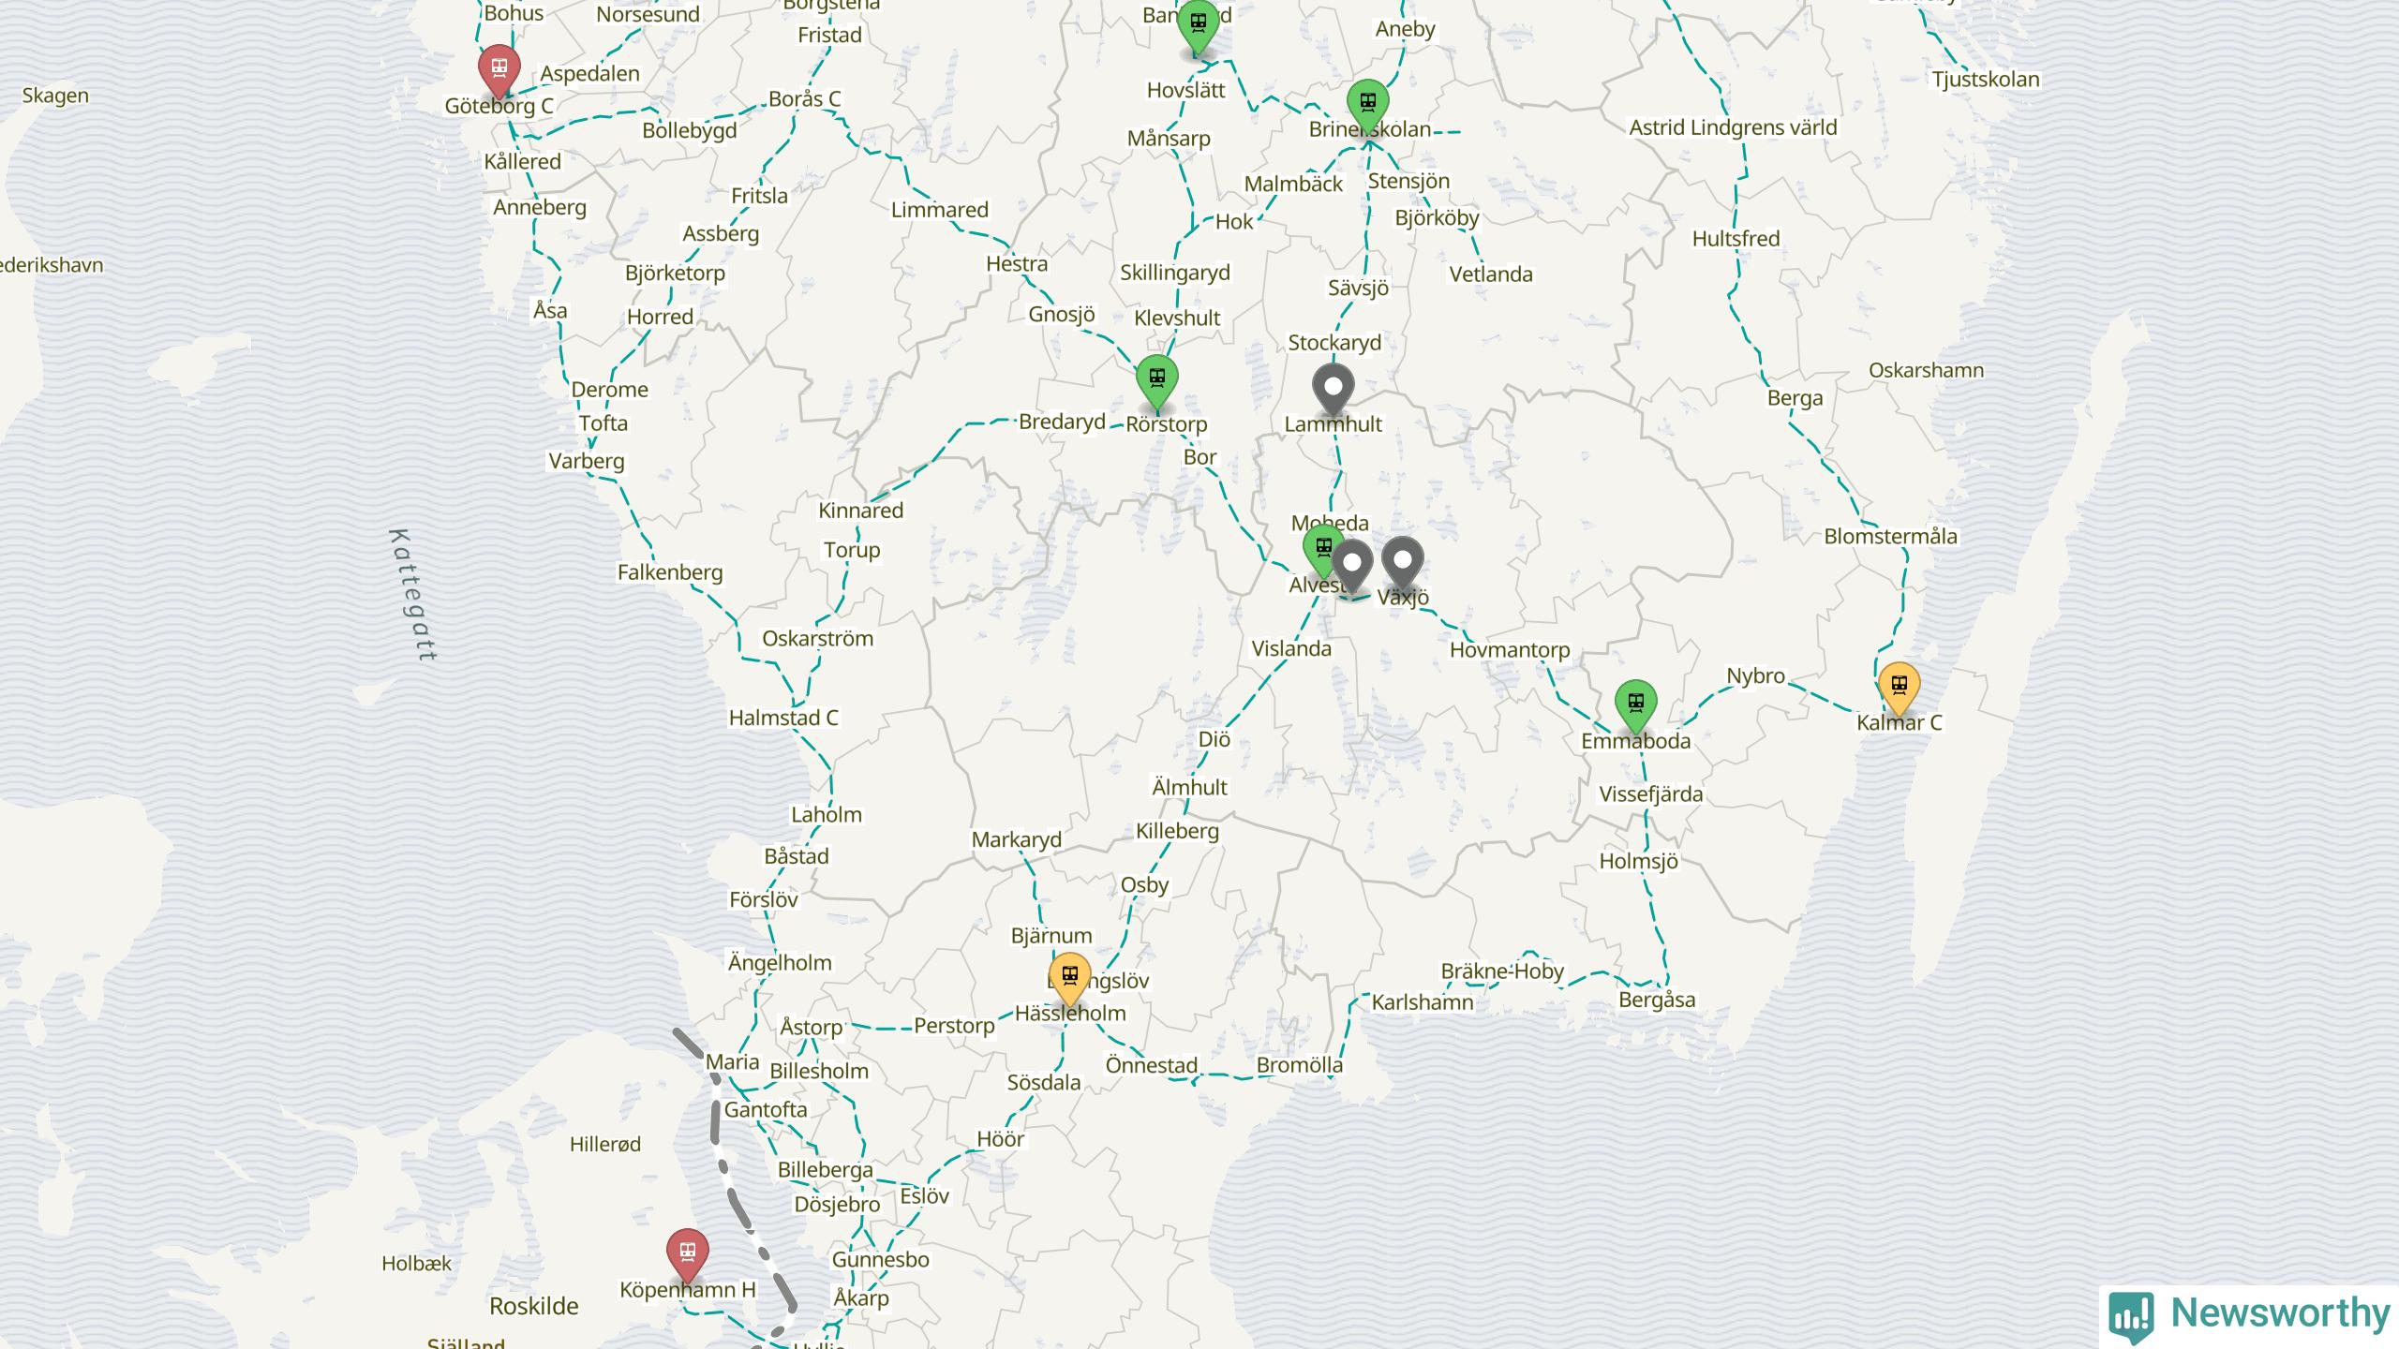Click the Nybro station label
The image size is (2399, 1349).
(1755, 676)
